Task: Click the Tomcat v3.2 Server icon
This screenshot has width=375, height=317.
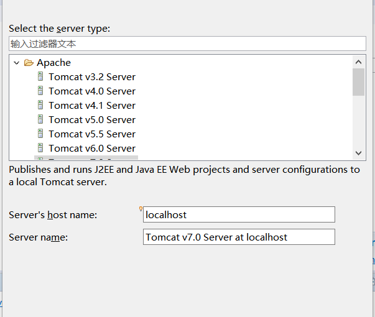Action: (40, 76)
